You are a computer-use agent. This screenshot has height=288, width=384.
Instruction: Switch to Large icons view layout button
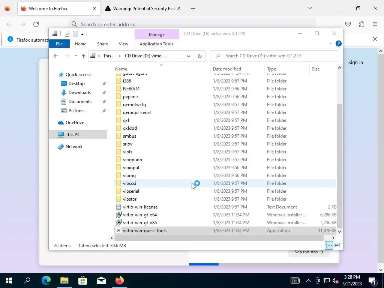(337, 245)
